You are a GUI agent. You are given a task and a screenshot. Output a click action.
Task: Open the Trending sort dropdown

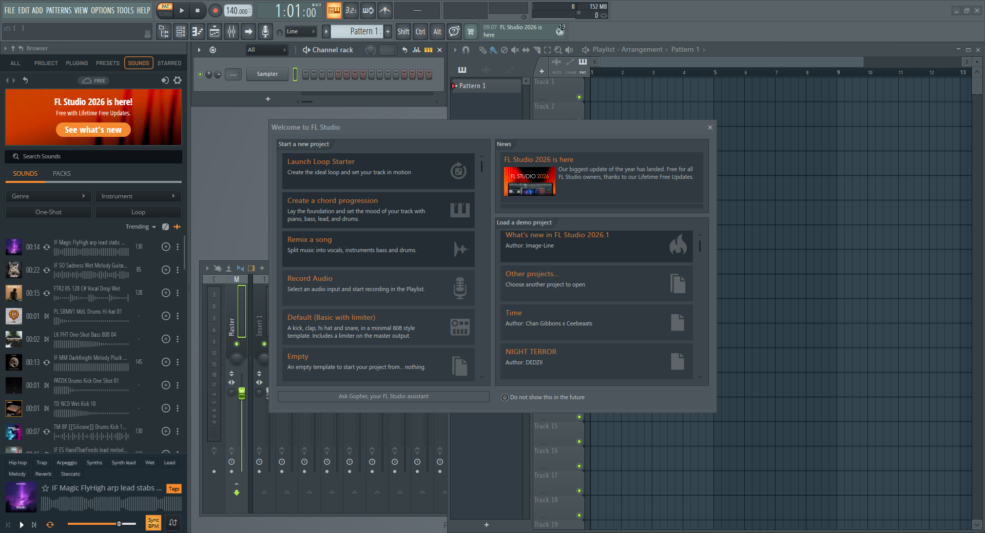pos(140,227)
